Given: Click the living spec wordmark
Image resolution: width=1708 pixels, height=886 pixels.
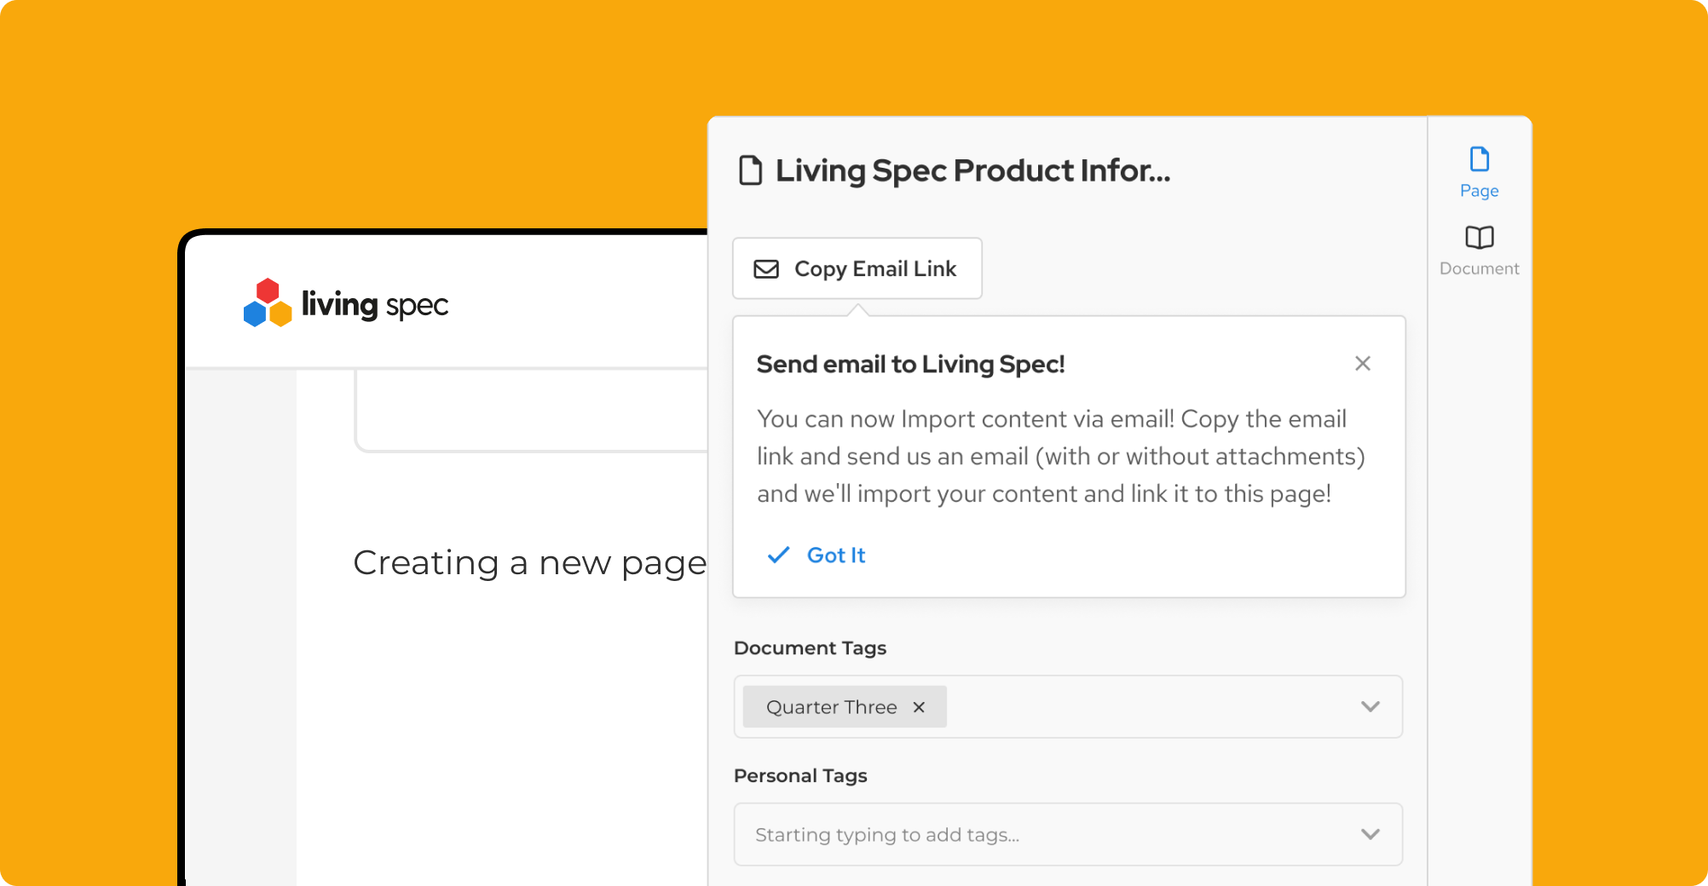Looking at the screenshot, I should click(375, 305).
